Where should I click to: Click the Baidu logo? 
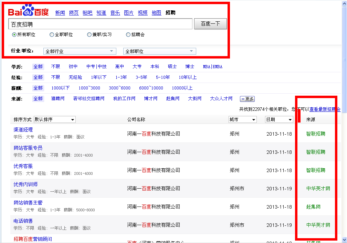(28, 10)
